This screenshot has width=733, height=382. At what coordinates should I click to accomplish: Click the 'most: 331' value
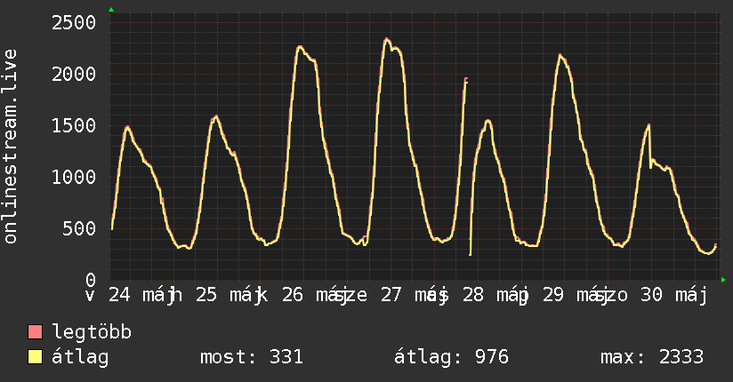coord(252,357)
